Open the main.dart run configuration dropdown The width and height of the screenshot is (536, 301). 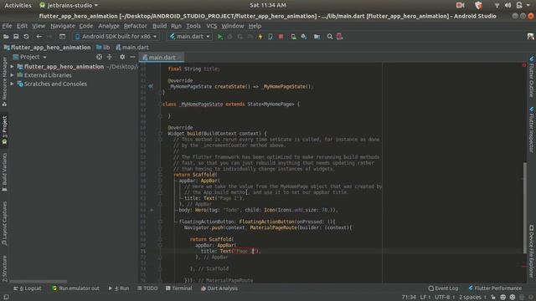pyautogui.click(x=190, y=37)
